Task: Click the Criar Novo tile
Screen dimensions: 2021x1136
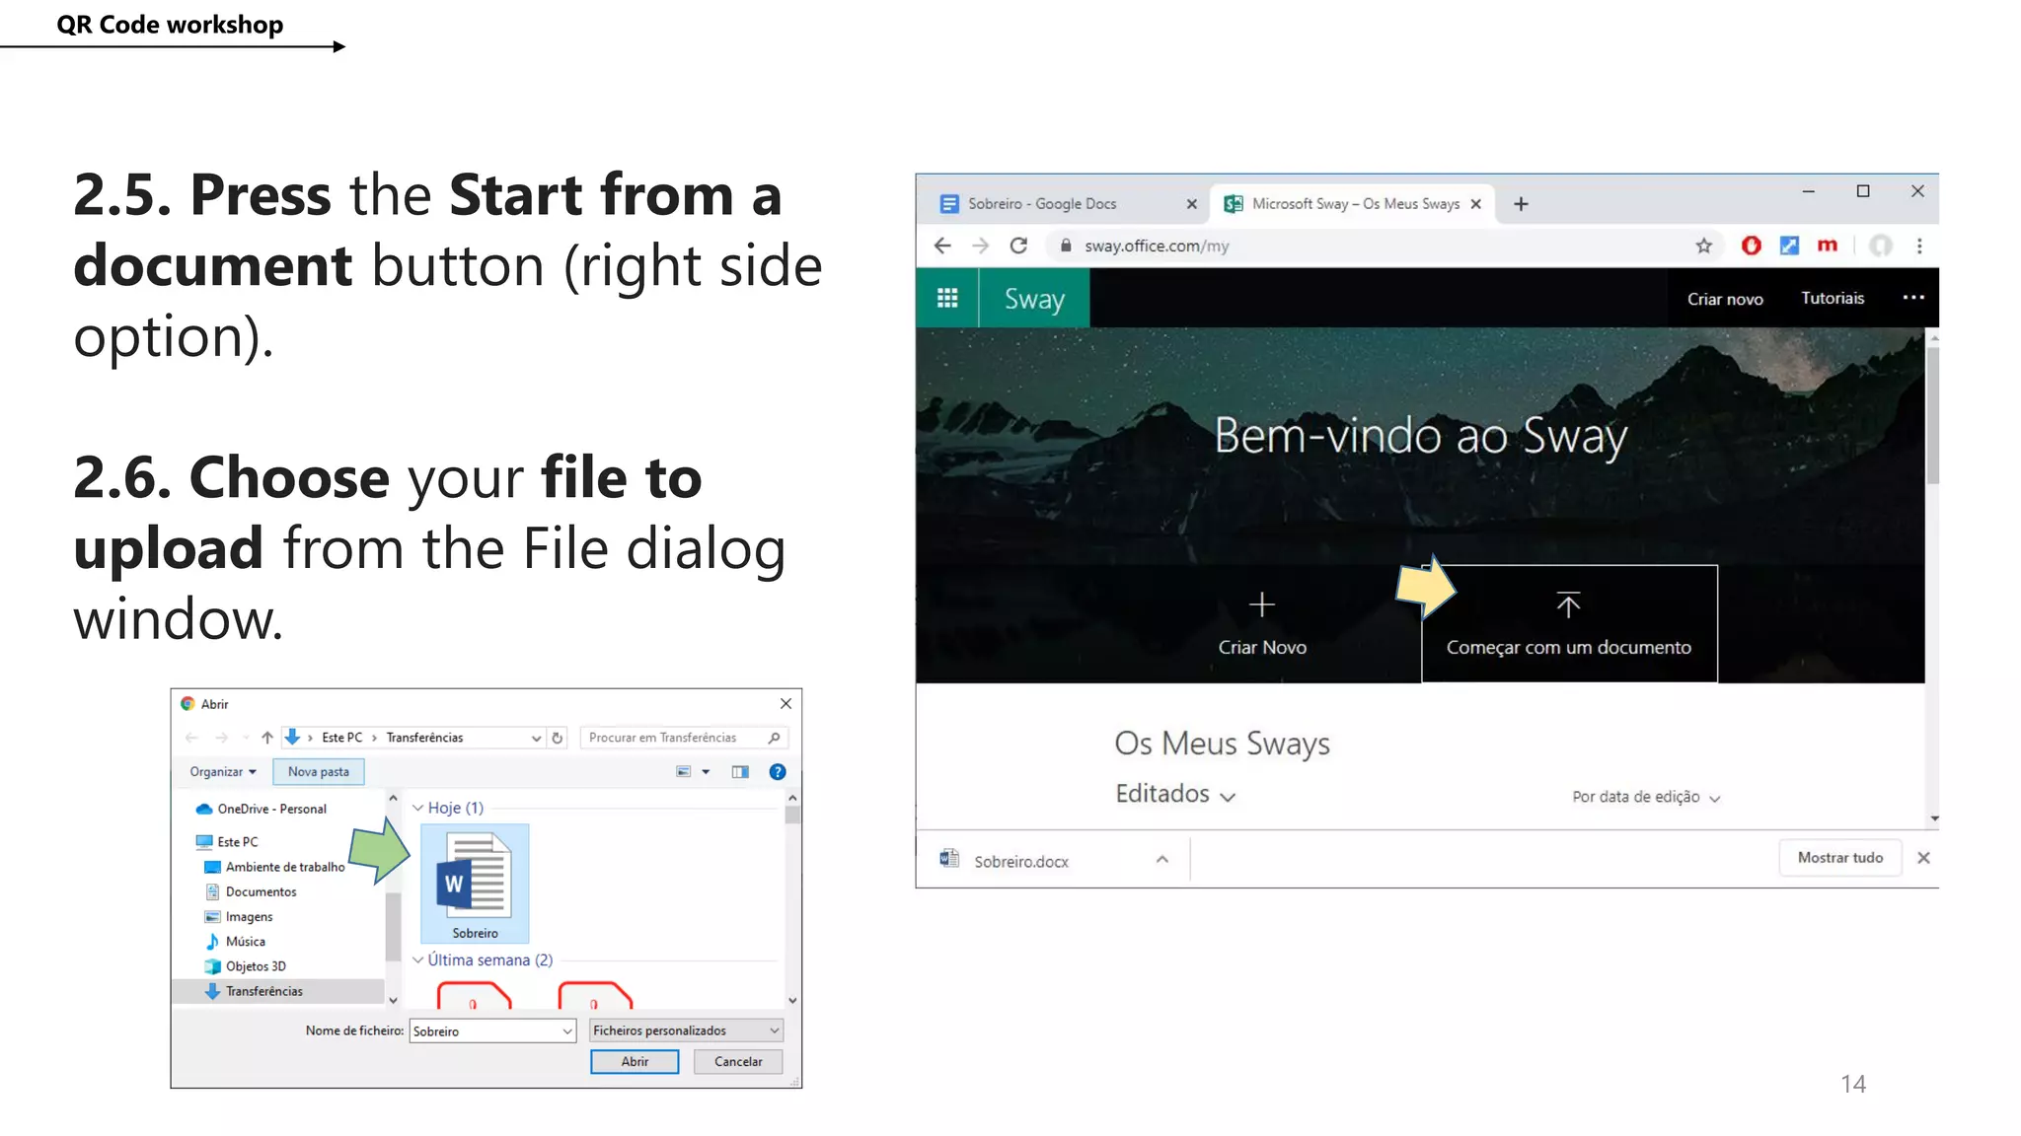Action: tap(1262, 624)
